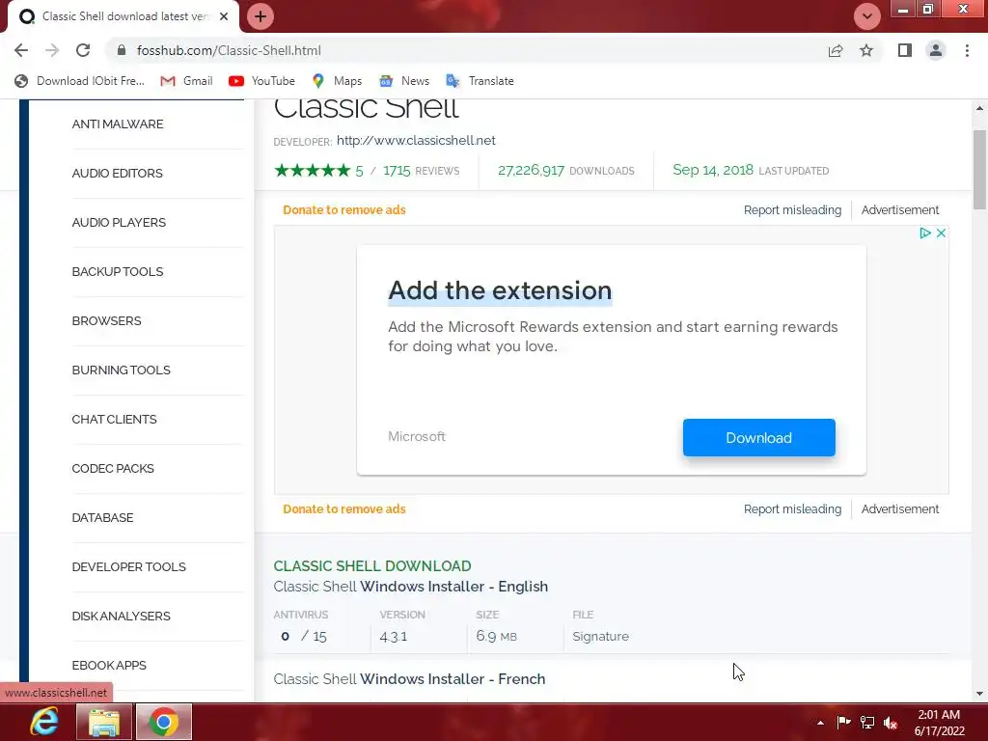Close the Classic Shell tab
Image resolution: width=988 pixels, height=741 pixels.
[224, 16]
